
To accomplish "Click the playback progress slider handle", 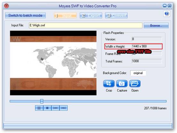I will [42, 101].
